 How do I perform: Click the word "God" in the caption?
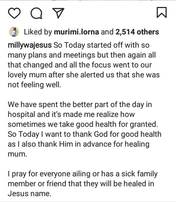point(101,134)
